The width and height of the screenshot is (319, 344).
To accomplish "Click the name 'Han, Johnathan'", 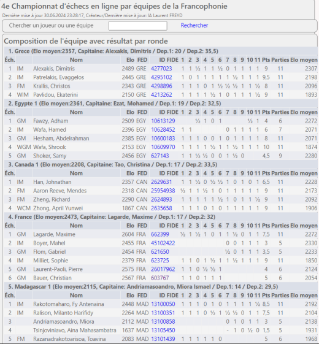I will point(52,182).
